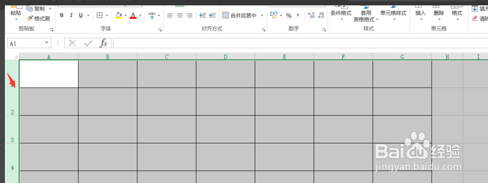Open underline style dropdown arrow
The width and height of the screenshot is (488, 183).
click(x=88, y=15)
